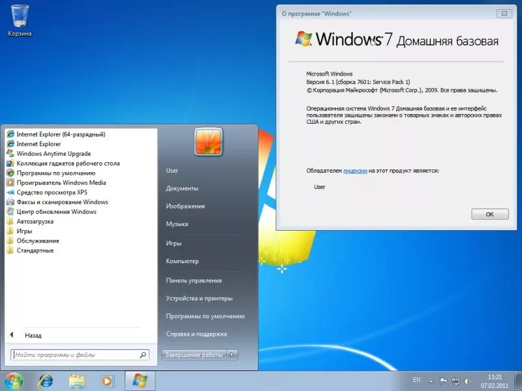Open the User personal folder

click(x=172, y=170)
